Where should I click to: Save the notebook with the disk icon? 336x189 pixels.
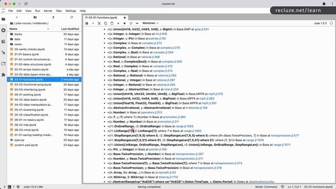87,23
